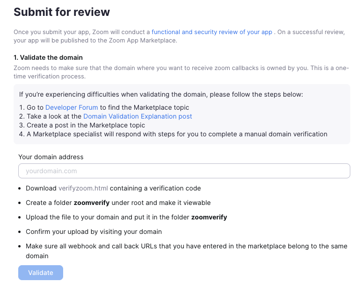Click the 'Your domain address' label
The width and height of the screenshot is (362, 289).
pyautogui.click(x=51, y=157)
